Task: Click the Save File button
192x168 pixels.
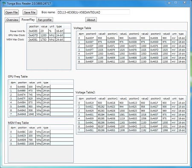Action: pos(29,12)
